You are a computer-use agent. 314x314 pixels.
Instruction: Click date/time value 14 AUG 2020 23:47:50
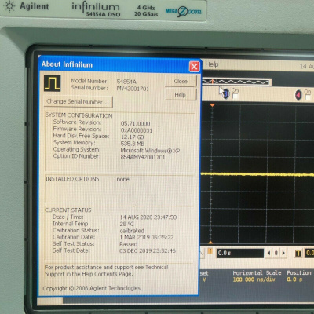tap(148, 217)
